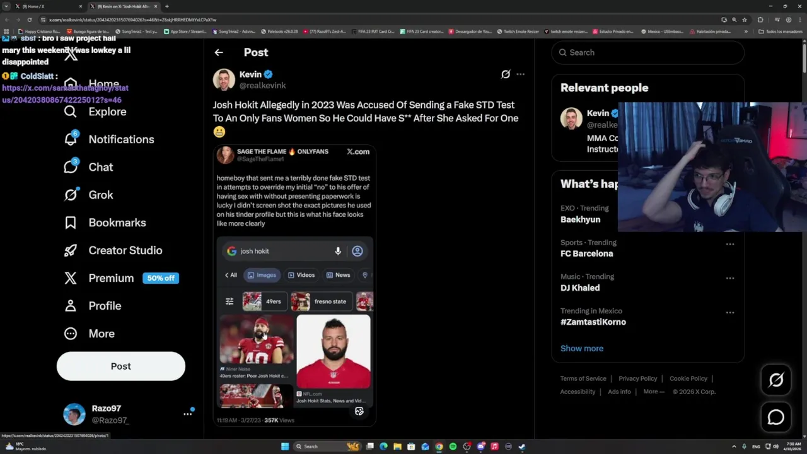The width and height of the screenshot is (807, 454).
Task: Click Kevin's verified blue checkmark badge
Action: tap(268, 74)
